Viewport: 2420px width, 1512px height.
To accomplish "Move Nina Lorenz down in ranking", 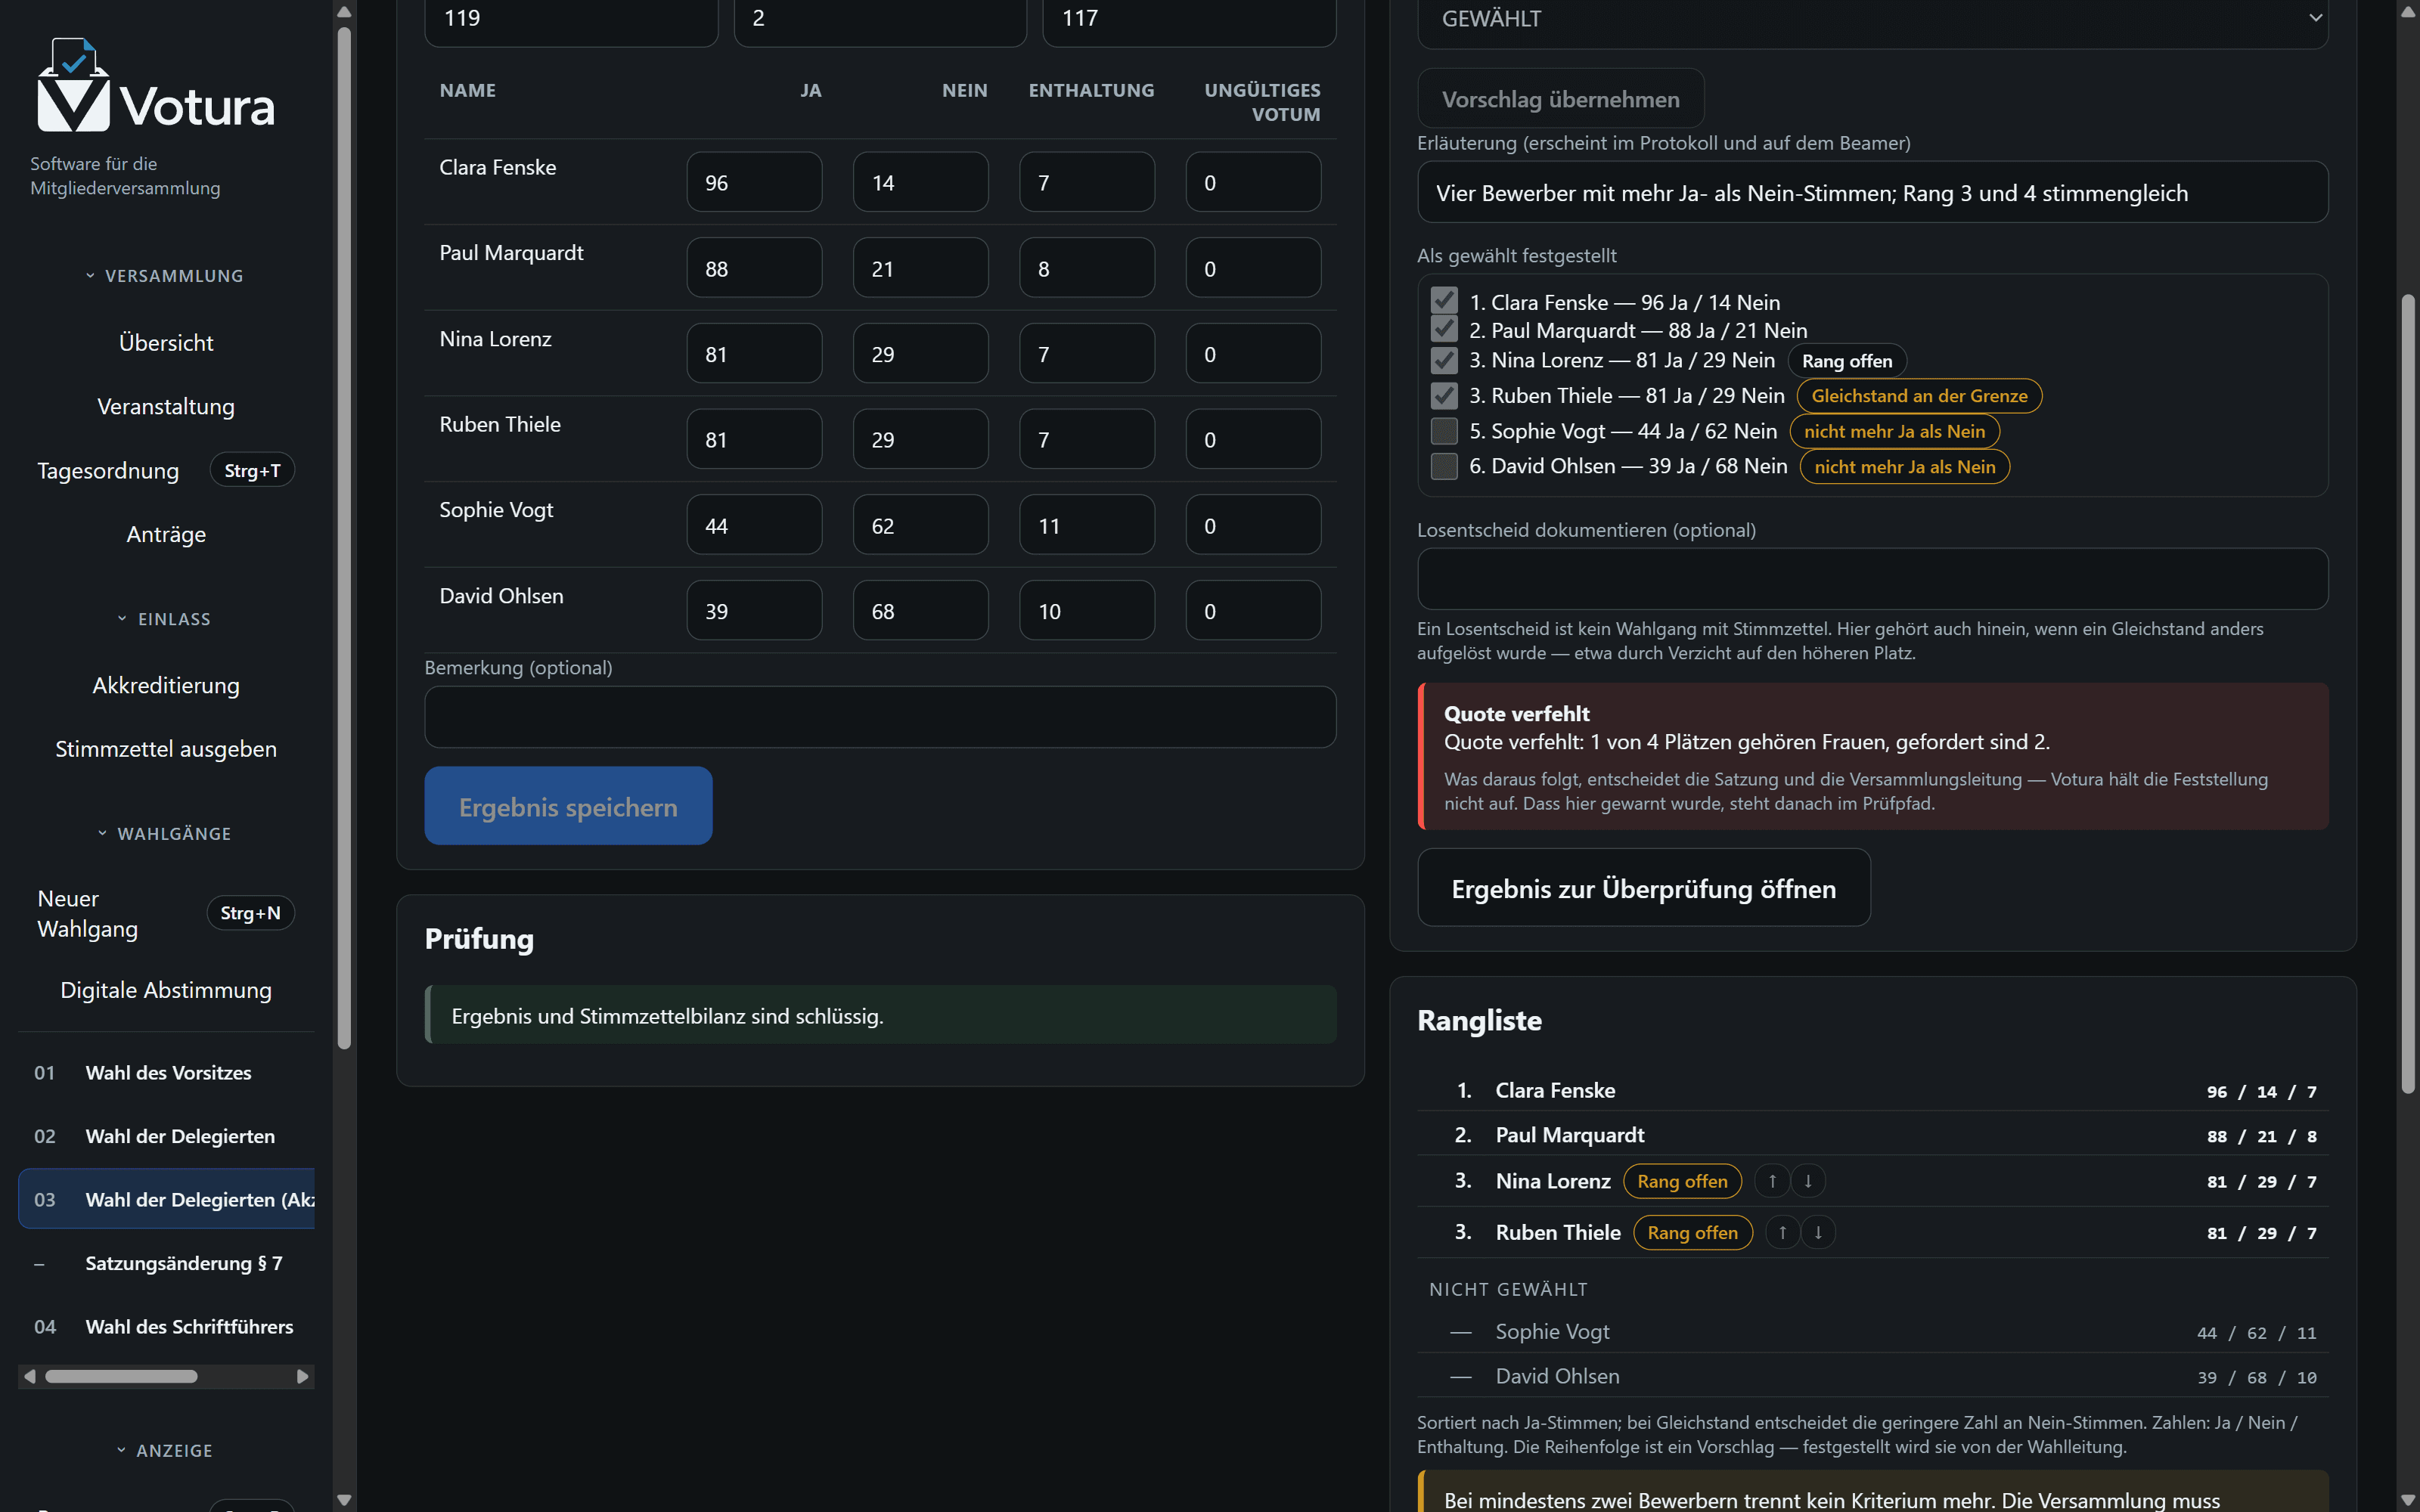I will [x=1808, y=1181].
